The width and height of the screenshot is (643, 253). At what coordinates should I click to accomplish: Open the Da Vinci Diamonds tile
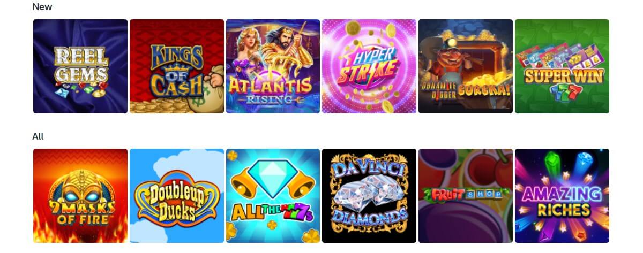369,196
